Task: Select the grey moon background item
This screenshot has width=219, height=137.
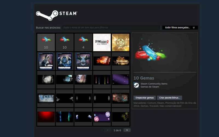Action: (x=46, y=80)
